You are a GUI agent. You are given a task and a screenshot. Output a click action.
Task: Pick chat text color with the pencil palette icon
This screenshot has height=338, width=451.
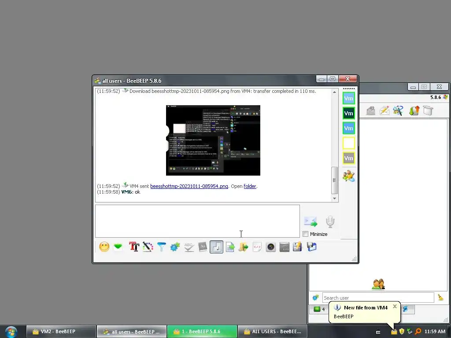click(148, 246)
